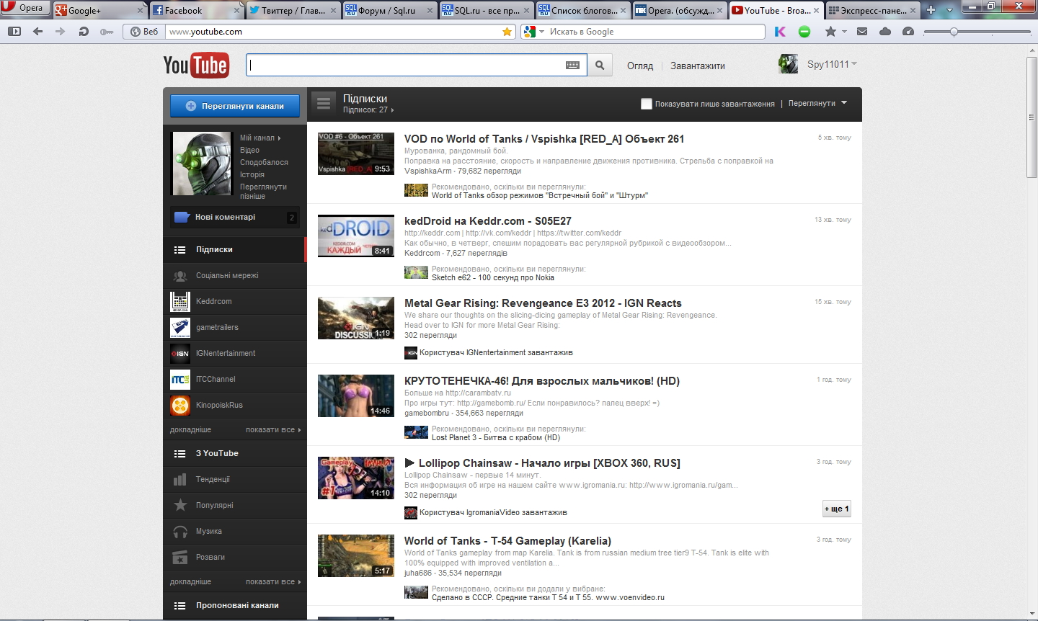
Task: Click the Opera Link cloud icon
Action: point(885,32)
